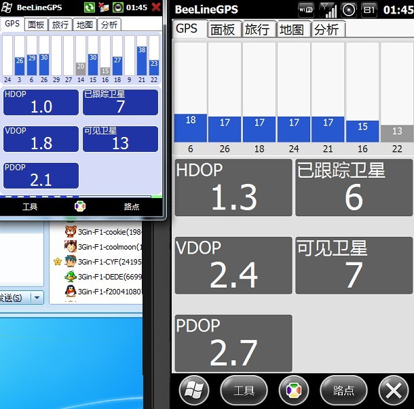Click the Windows flag icon in the small BeeLineGPS title bar
414x409 pixels.
tap(7, 7)
